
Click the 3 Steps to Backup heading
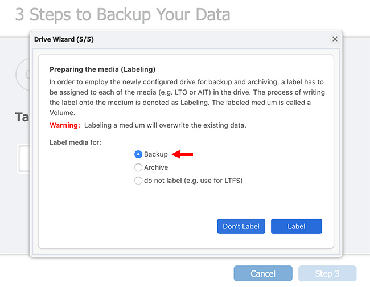[x=123, y=14]
